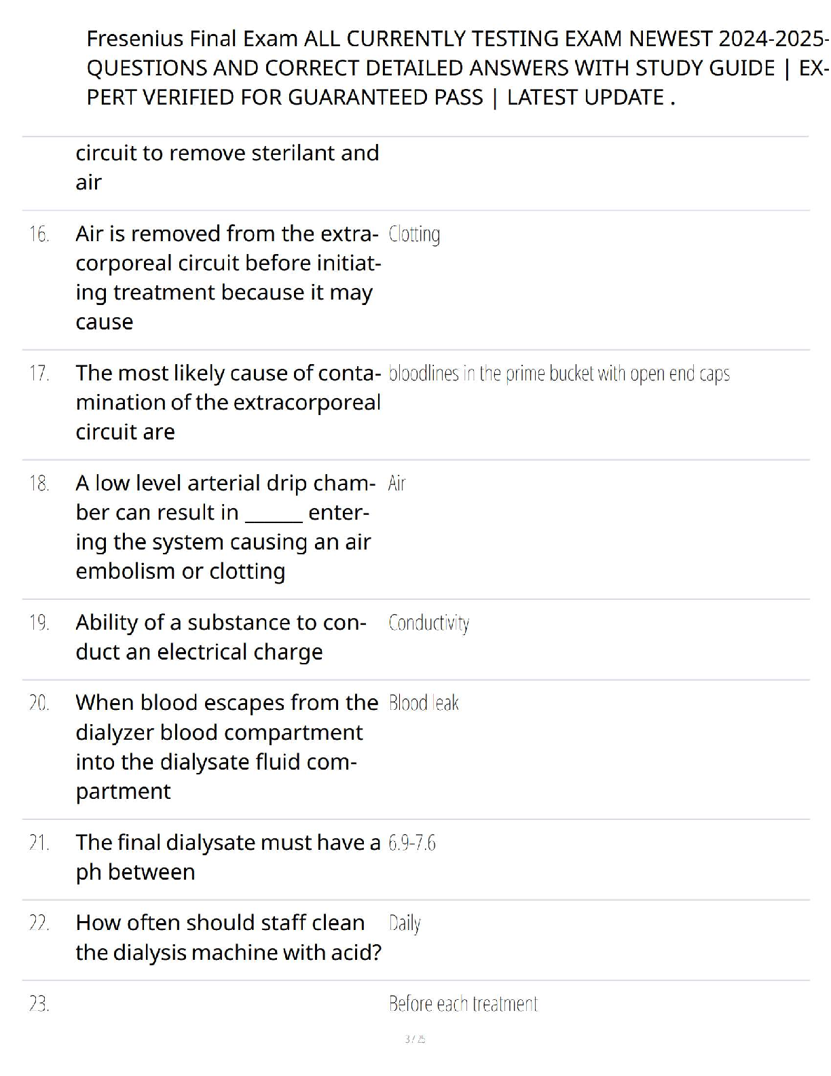Select the answer 'Blood leak'
The image size is (831, 1076).
424,703
